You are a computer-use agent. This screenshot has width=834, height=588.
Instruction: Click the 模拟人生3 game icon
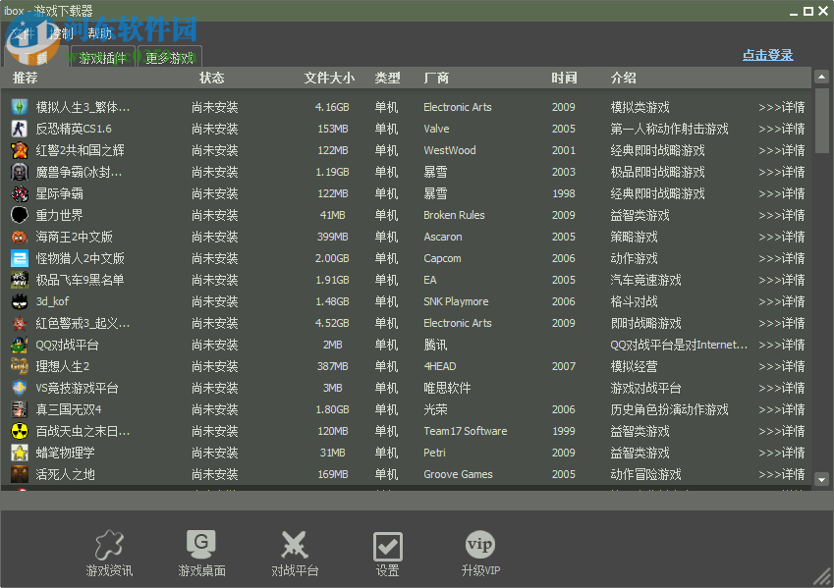coord(21,107)
